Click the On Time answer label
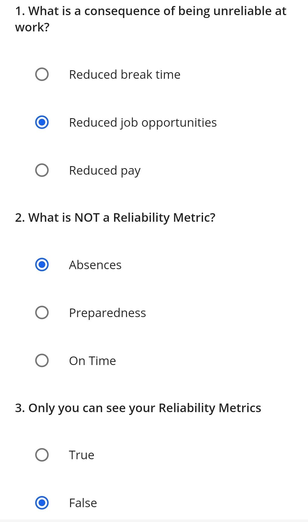This screenshot has width=308, height=522. click(92, 361)
